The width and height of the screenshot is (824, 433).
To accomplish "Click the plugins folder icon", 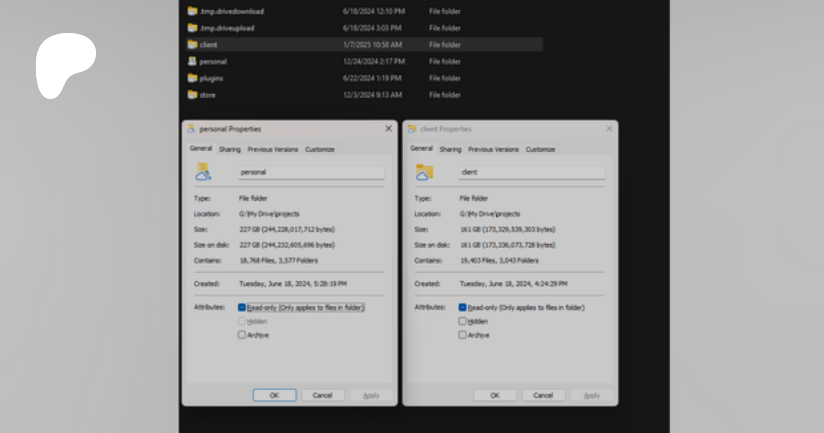I will [x=192, y=78].
